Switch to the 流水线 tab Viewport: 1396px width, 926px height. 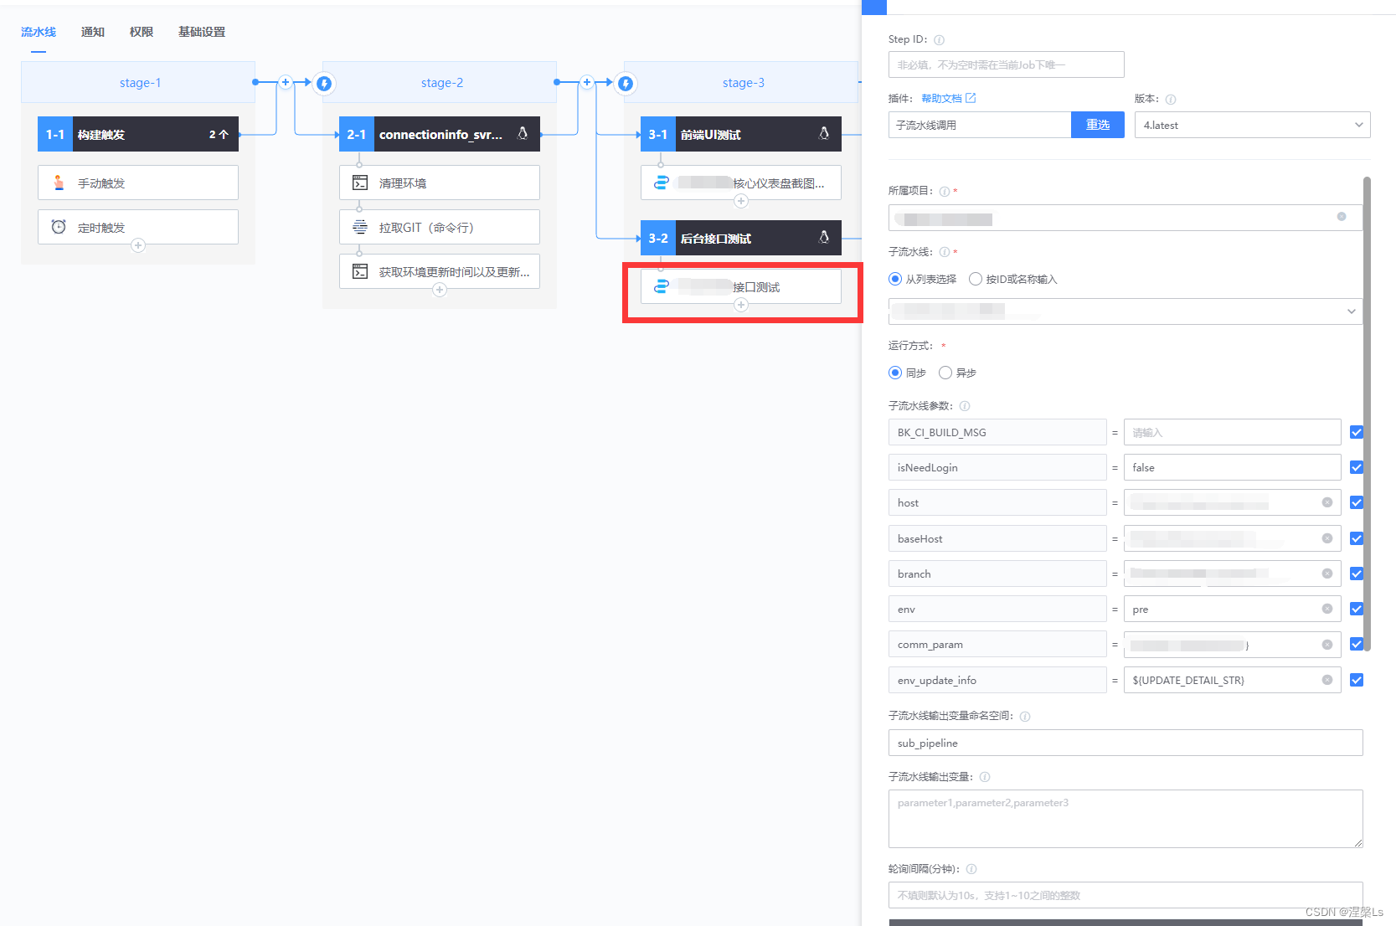39,32
